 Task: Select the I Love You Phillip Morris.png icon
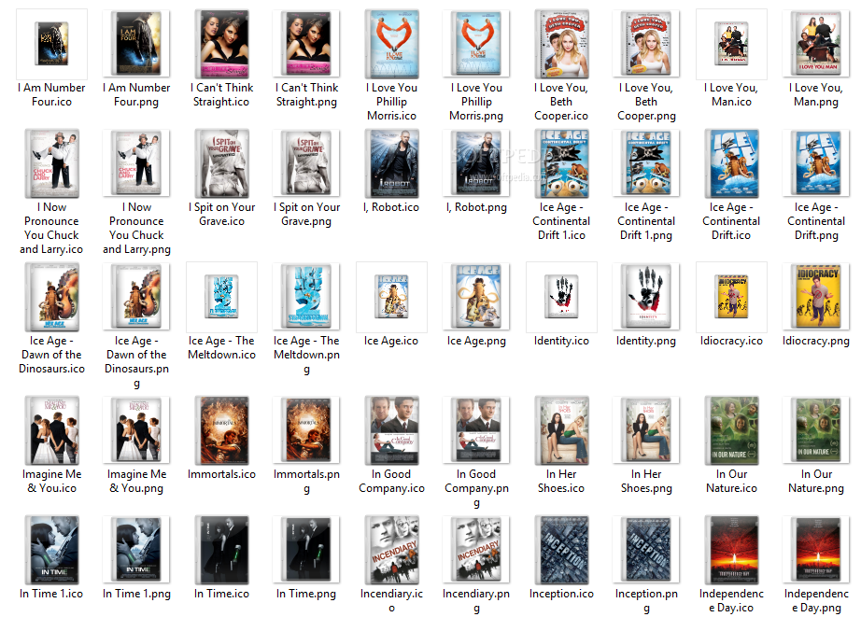tap(476, 43)
